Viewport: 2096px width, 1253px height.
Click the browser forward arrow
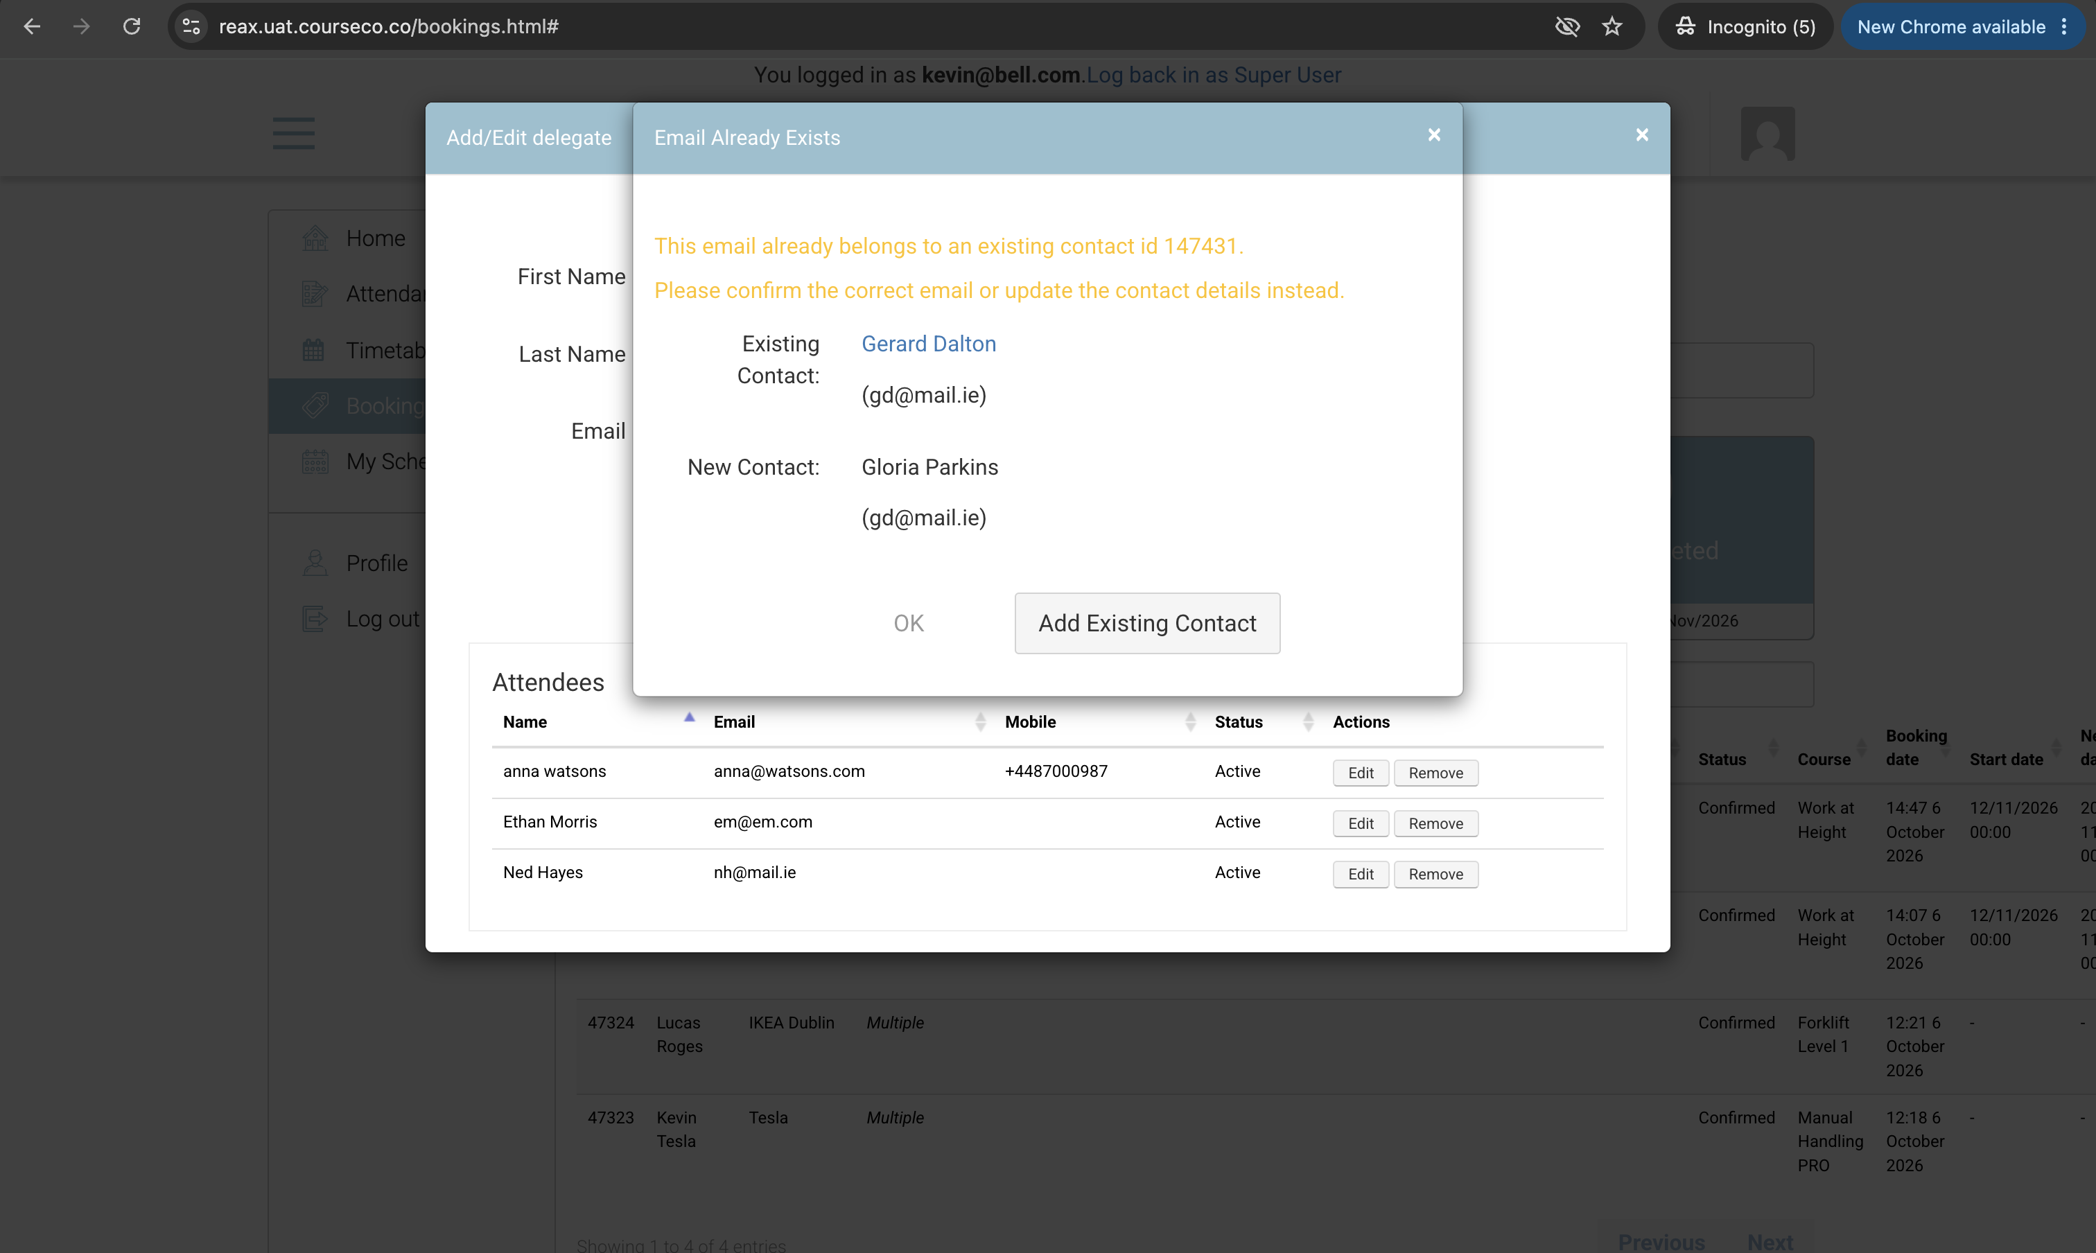(81, 26)
